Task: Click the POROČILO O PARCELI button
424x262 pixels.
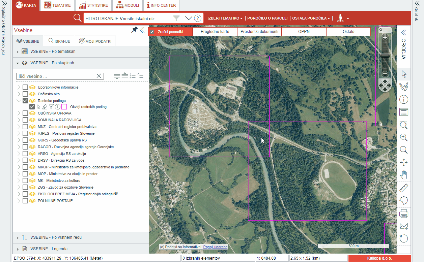Action: coord(267,18)
